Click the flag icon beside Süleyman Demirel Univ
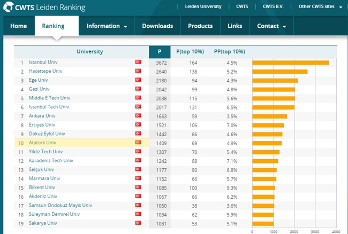348x234 pixels. click(138, 214)
